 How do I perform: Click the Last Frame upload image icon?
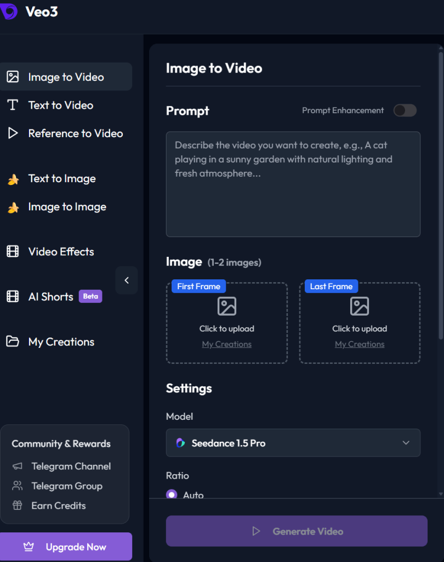pyautogui.click(x=360, y=306)
